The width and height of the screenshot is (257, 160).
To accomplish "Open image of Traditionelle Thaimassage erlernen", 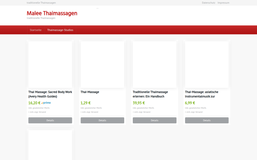I will click(x=155, y=64).
